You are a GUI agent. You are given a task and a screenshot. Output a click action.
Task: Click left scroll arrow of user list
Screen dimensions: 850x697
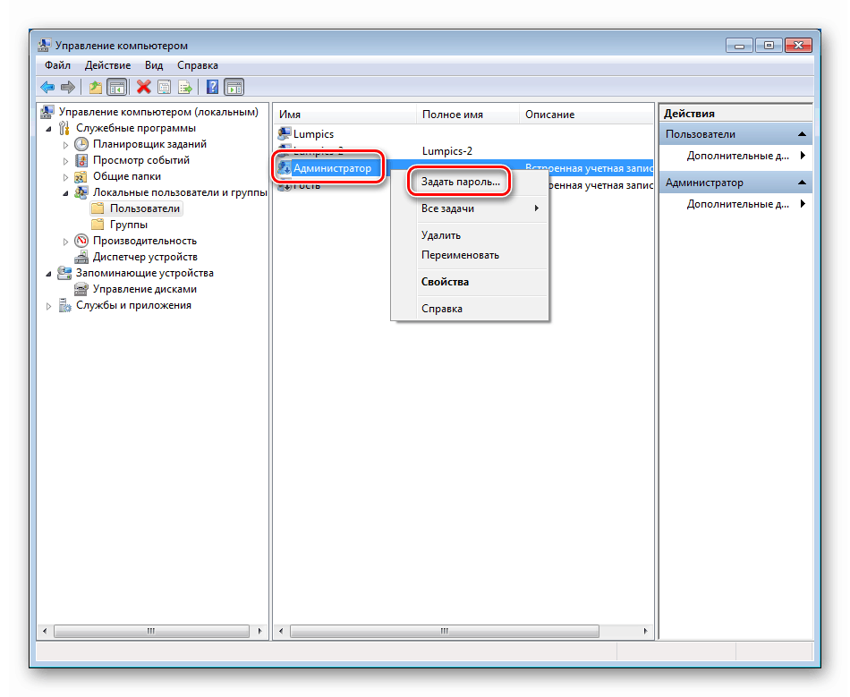[281, 631]
